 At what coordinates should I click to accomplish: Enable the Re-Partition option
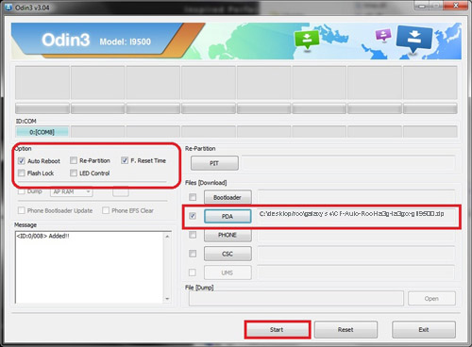pyautogui.click(x=74, y=160)
